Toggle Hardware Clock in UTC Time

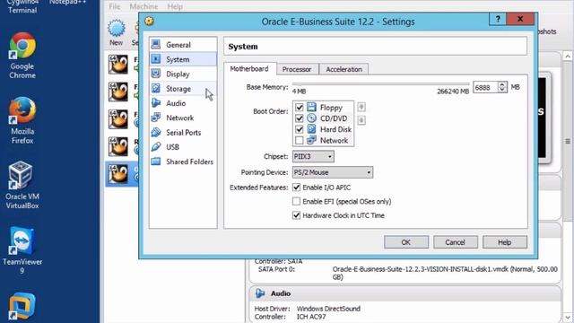296,215
